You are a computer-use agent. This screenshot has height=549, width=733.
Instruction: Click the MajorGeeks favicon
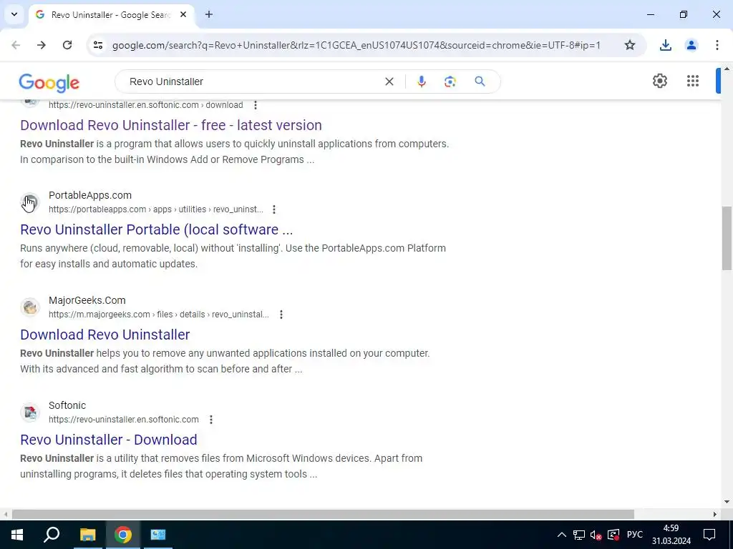point(30,307)
